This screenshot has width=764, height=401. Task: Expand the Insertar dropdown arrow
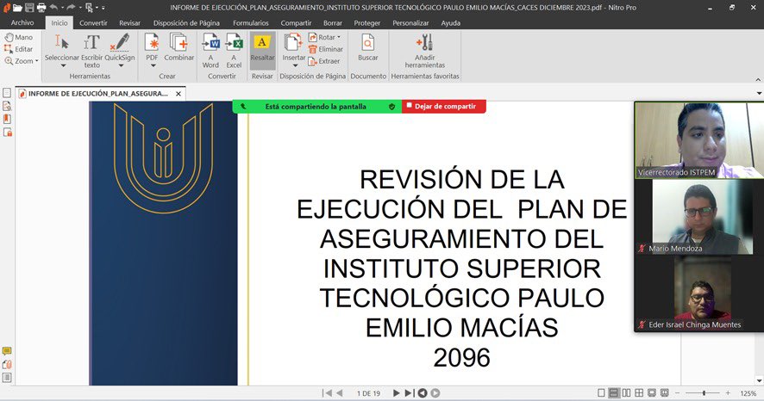(295, 65)
